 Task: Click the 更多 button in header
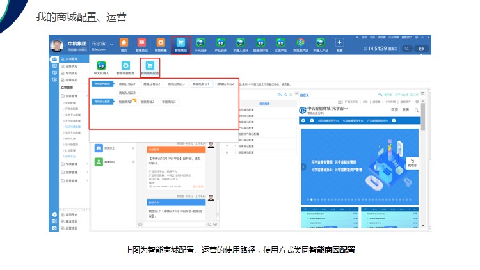coord(422,49)
